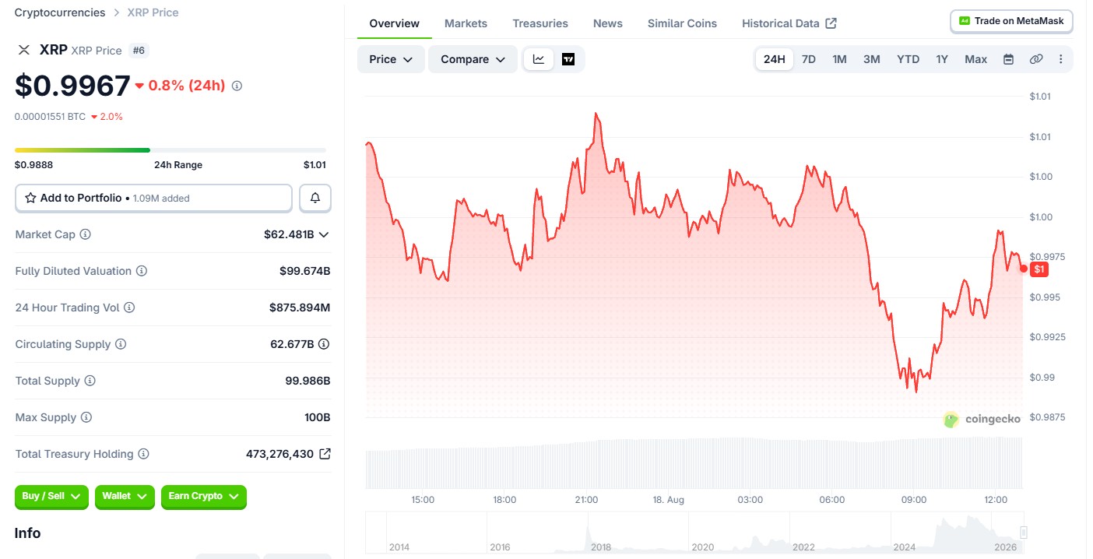1093x559 pixels.
Task: Open the Earn Crypto dropdown
Action: coord(204,497)
